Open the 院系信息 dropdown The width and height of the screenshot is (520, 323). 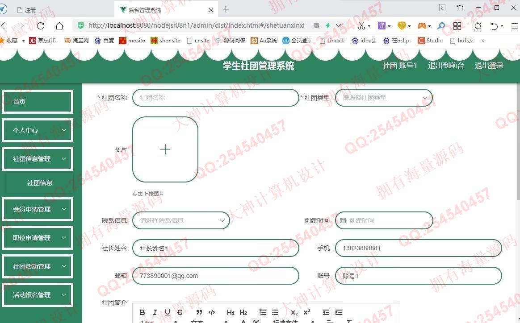coord(181,220)
